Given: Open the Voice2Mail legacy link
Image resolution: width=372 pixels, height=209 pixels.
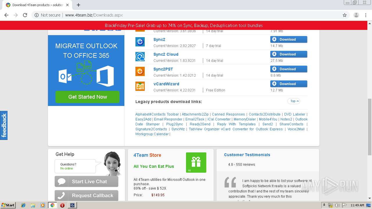Looking at the screenshot, I should [x=296, y=129].
